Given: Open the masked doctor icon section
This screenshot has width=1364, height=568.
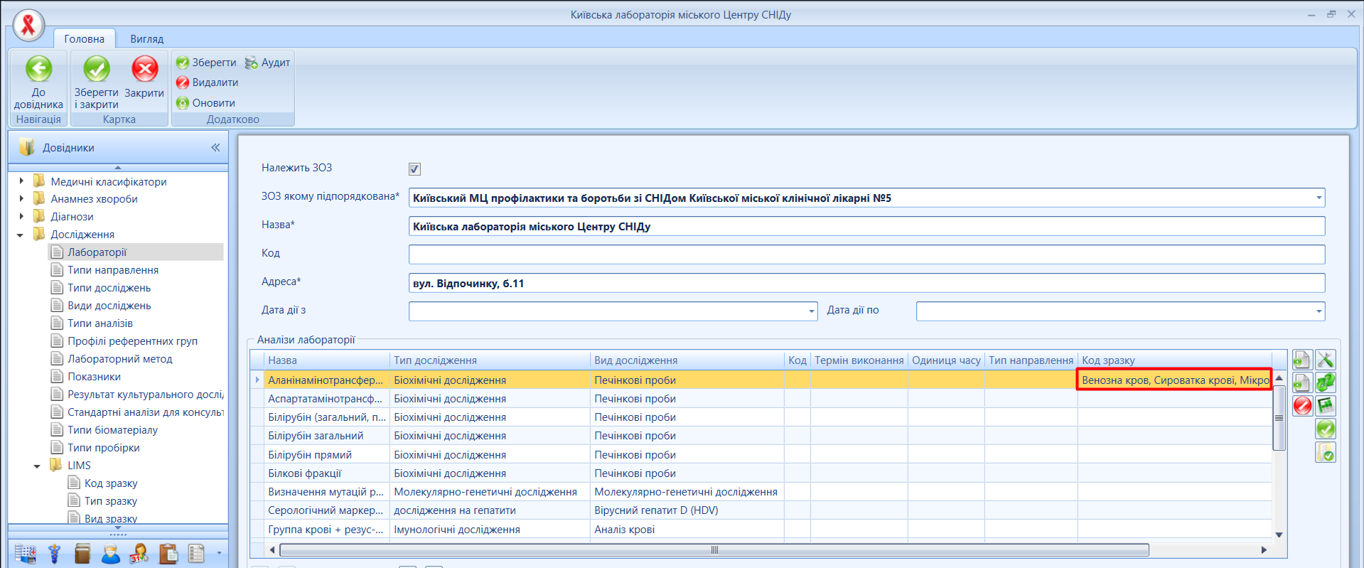Looking at the screenshot, I should pos(111,553).
